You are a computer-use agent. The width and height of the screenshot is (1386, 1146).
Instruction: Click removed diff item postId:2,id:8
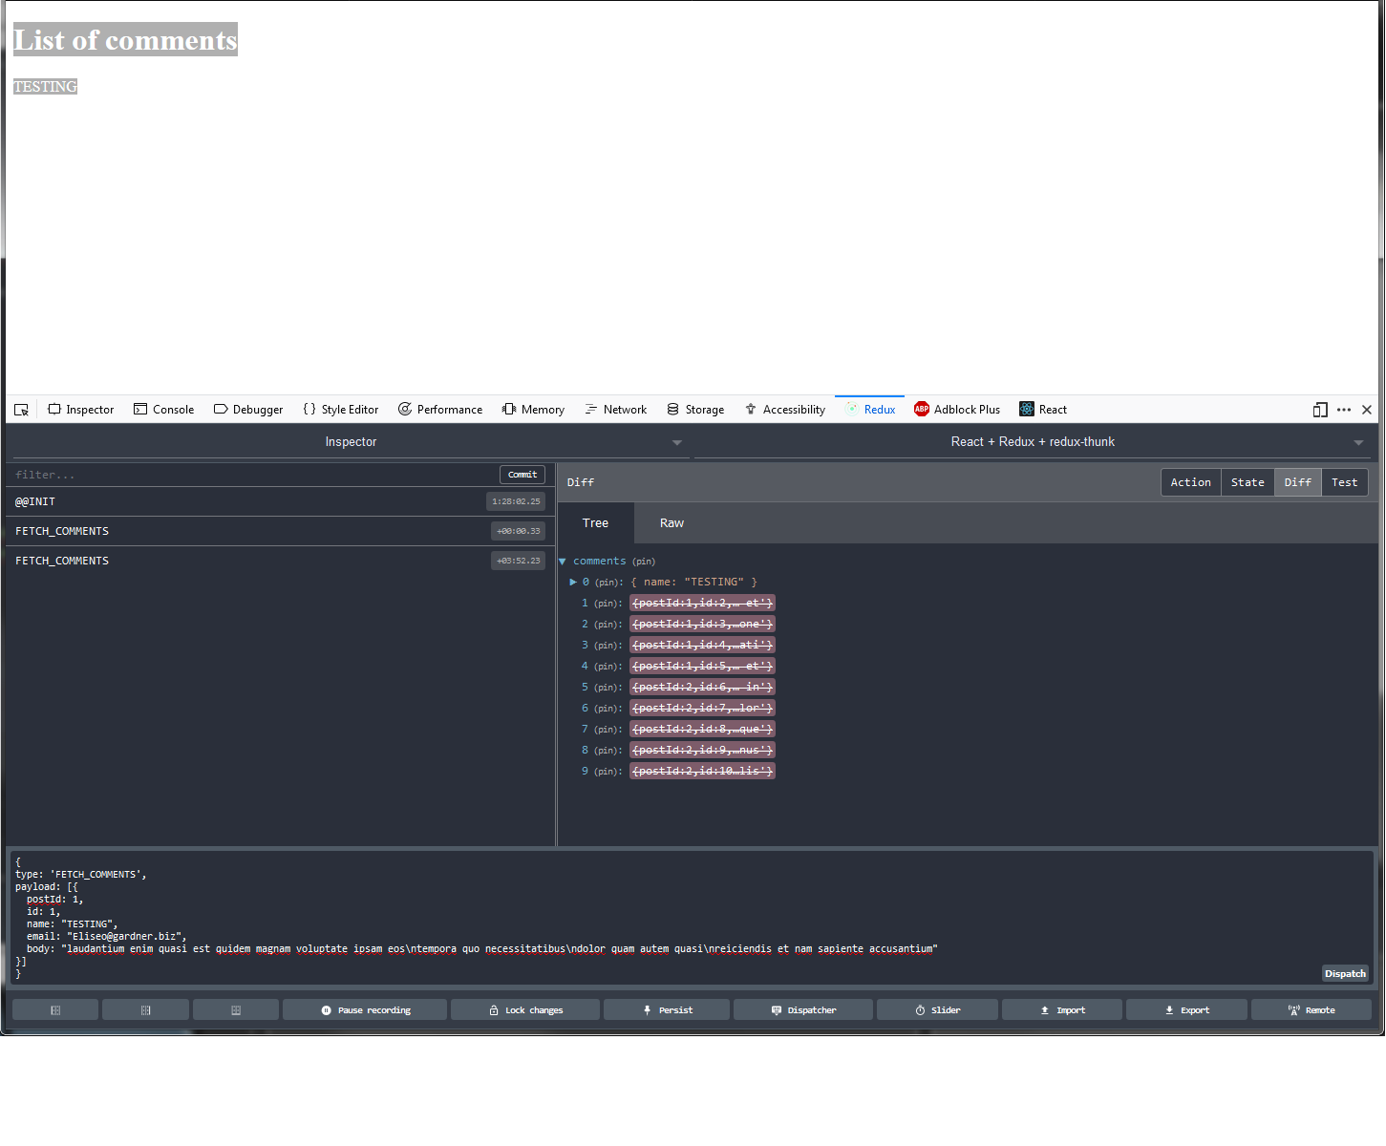[702, 729]
